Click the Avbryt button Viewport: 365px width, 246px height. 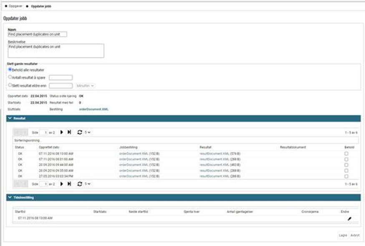point(355,236)
